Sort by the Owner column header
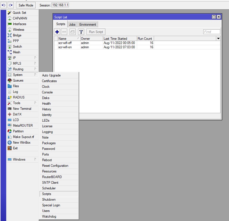 (x=92, y=39)
